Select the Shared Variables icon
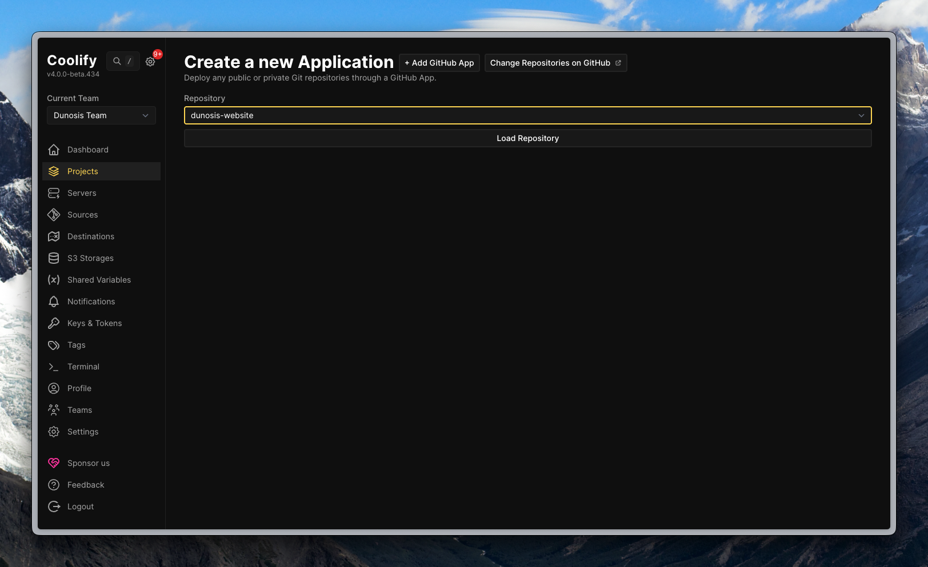Viewport: 928px width, 567px height. coord(54,280)
